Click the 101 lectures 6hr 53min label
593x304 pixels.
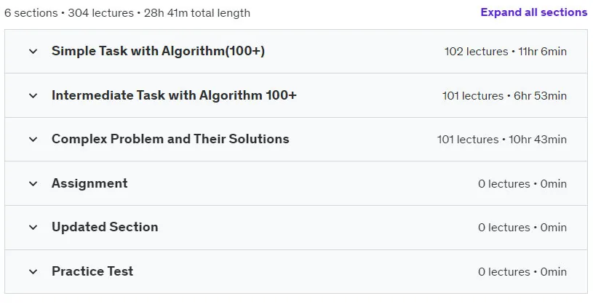click(x=504, y=96)
